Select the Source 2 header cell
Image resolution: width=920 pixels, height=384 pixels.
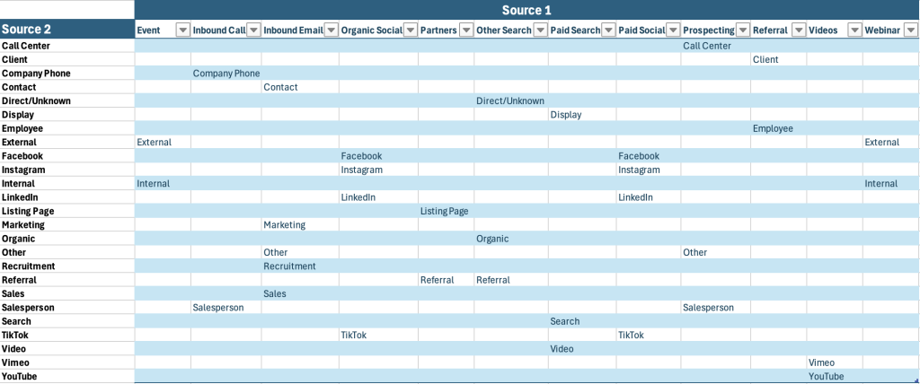click(x=67, y=30)
